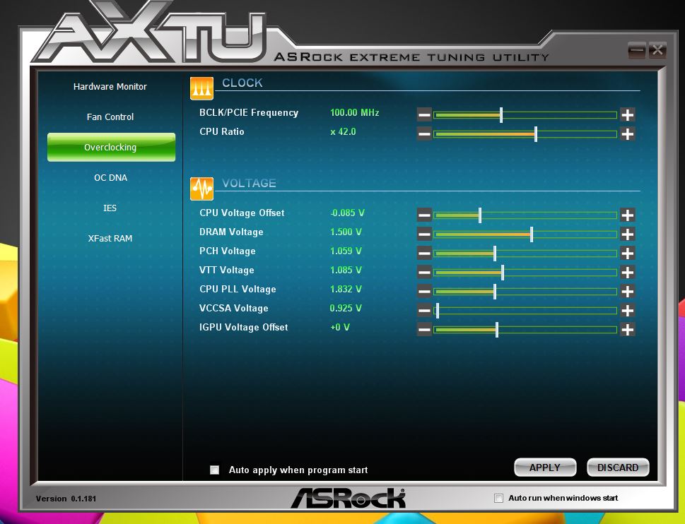Click the 1.832 V CPU PLL value
Image resolution: width=685 pixels, height=524 pixels.
coord(346,289)
